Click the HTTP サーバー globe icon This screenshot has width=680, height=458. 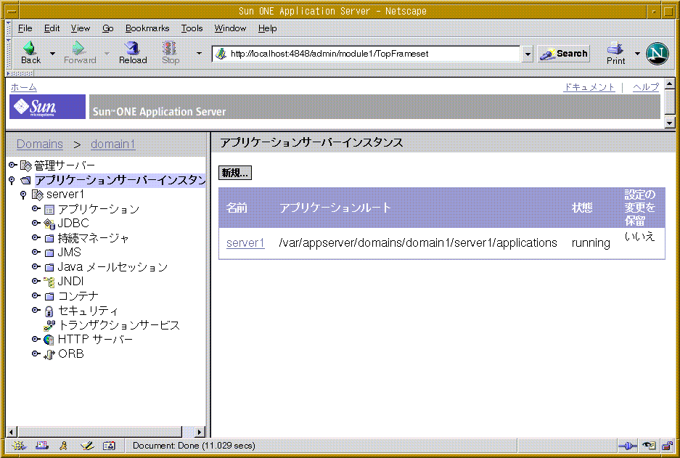pyautogui.click(x=49, y=340)
